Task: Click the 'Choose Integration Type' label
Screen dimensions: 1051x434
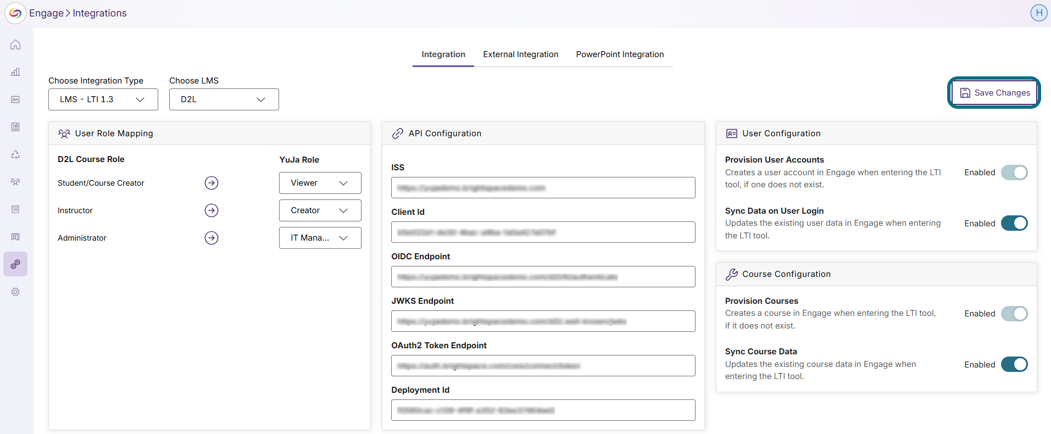Action: pyautogui.click(x=96, y=81)
